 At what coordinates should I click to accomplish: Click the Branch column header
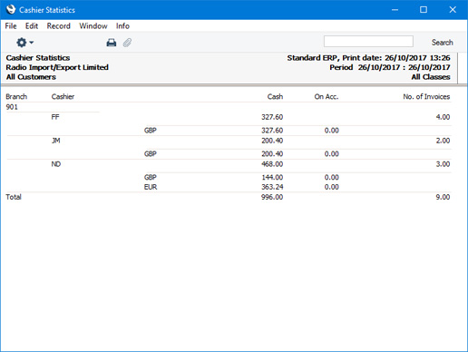tap(16, 97)
